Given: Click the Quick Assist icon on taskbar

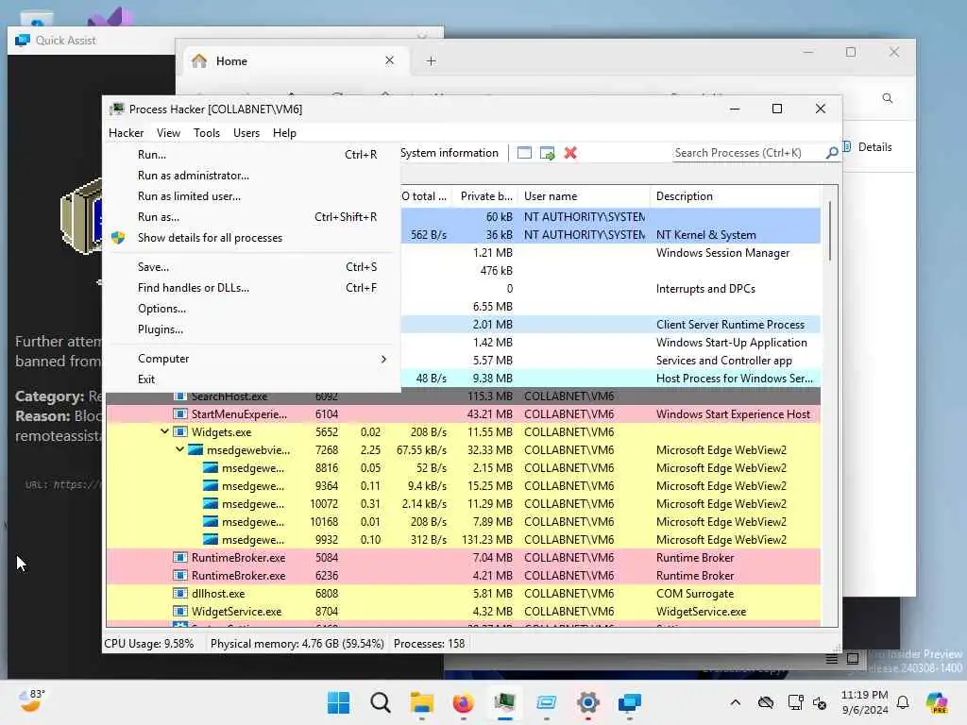Looking at the screenshot, I should (x=630, y=702).
